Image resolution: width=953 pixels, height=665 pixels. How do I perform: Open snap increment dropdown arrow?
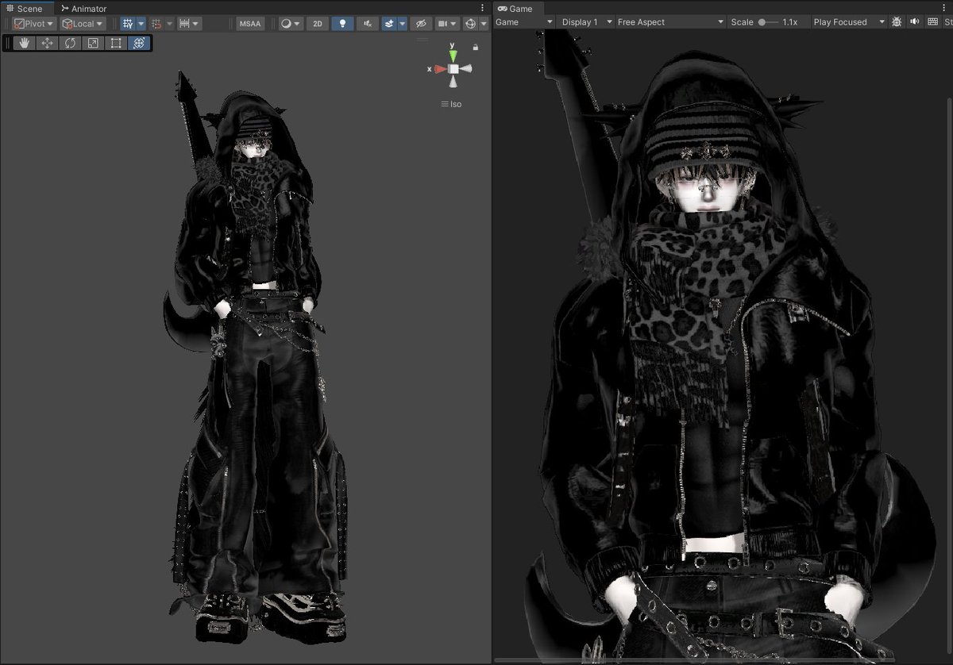196,24
